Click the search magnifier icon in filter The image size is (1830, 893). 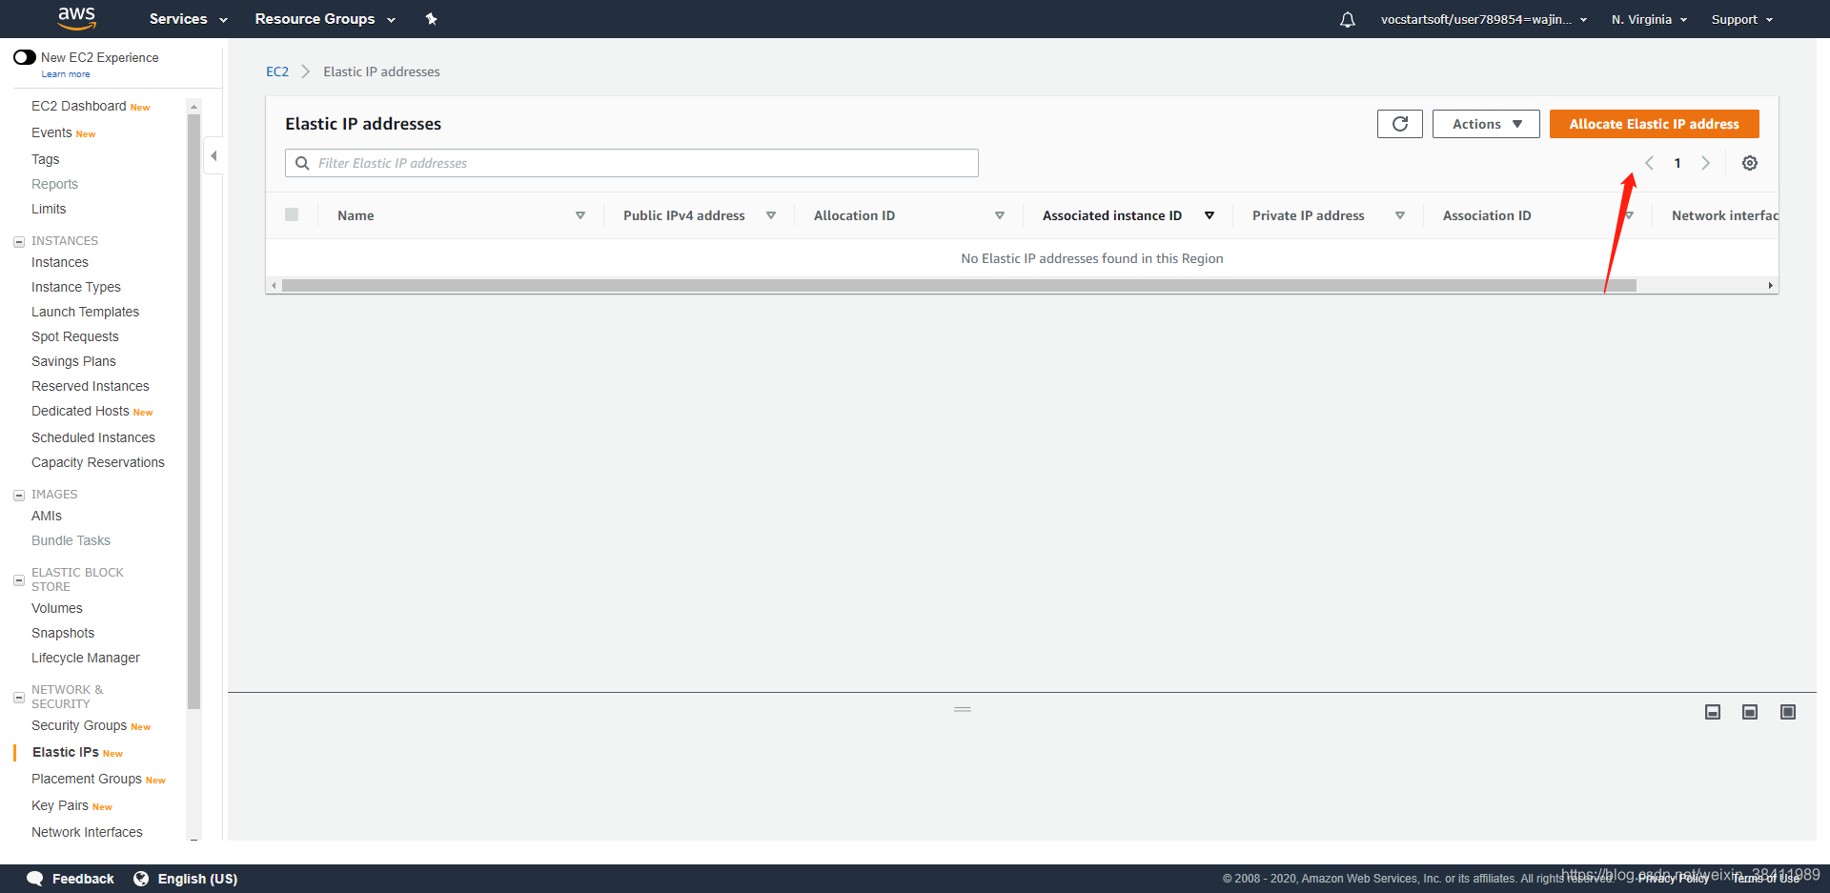point(302,163)
